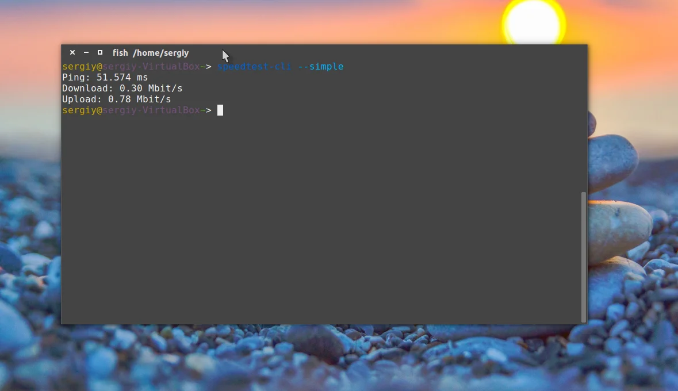Click the terminal block cursor at the prompt
The width and height of the screenshot is (678, 391).
(220, 110)
